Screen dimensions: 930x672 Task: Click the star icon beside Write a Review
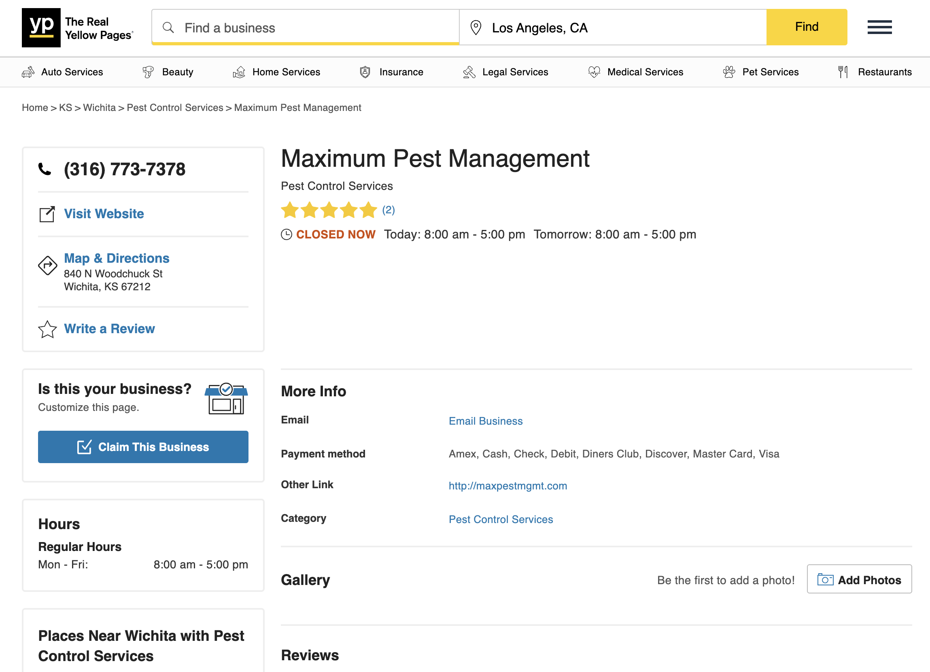(x=47, y=329)
